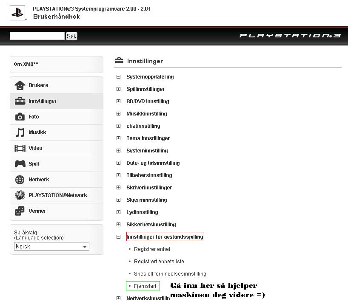
Task: Click the Systemoppdatering heading text
Action: click(x=150, y=77)
